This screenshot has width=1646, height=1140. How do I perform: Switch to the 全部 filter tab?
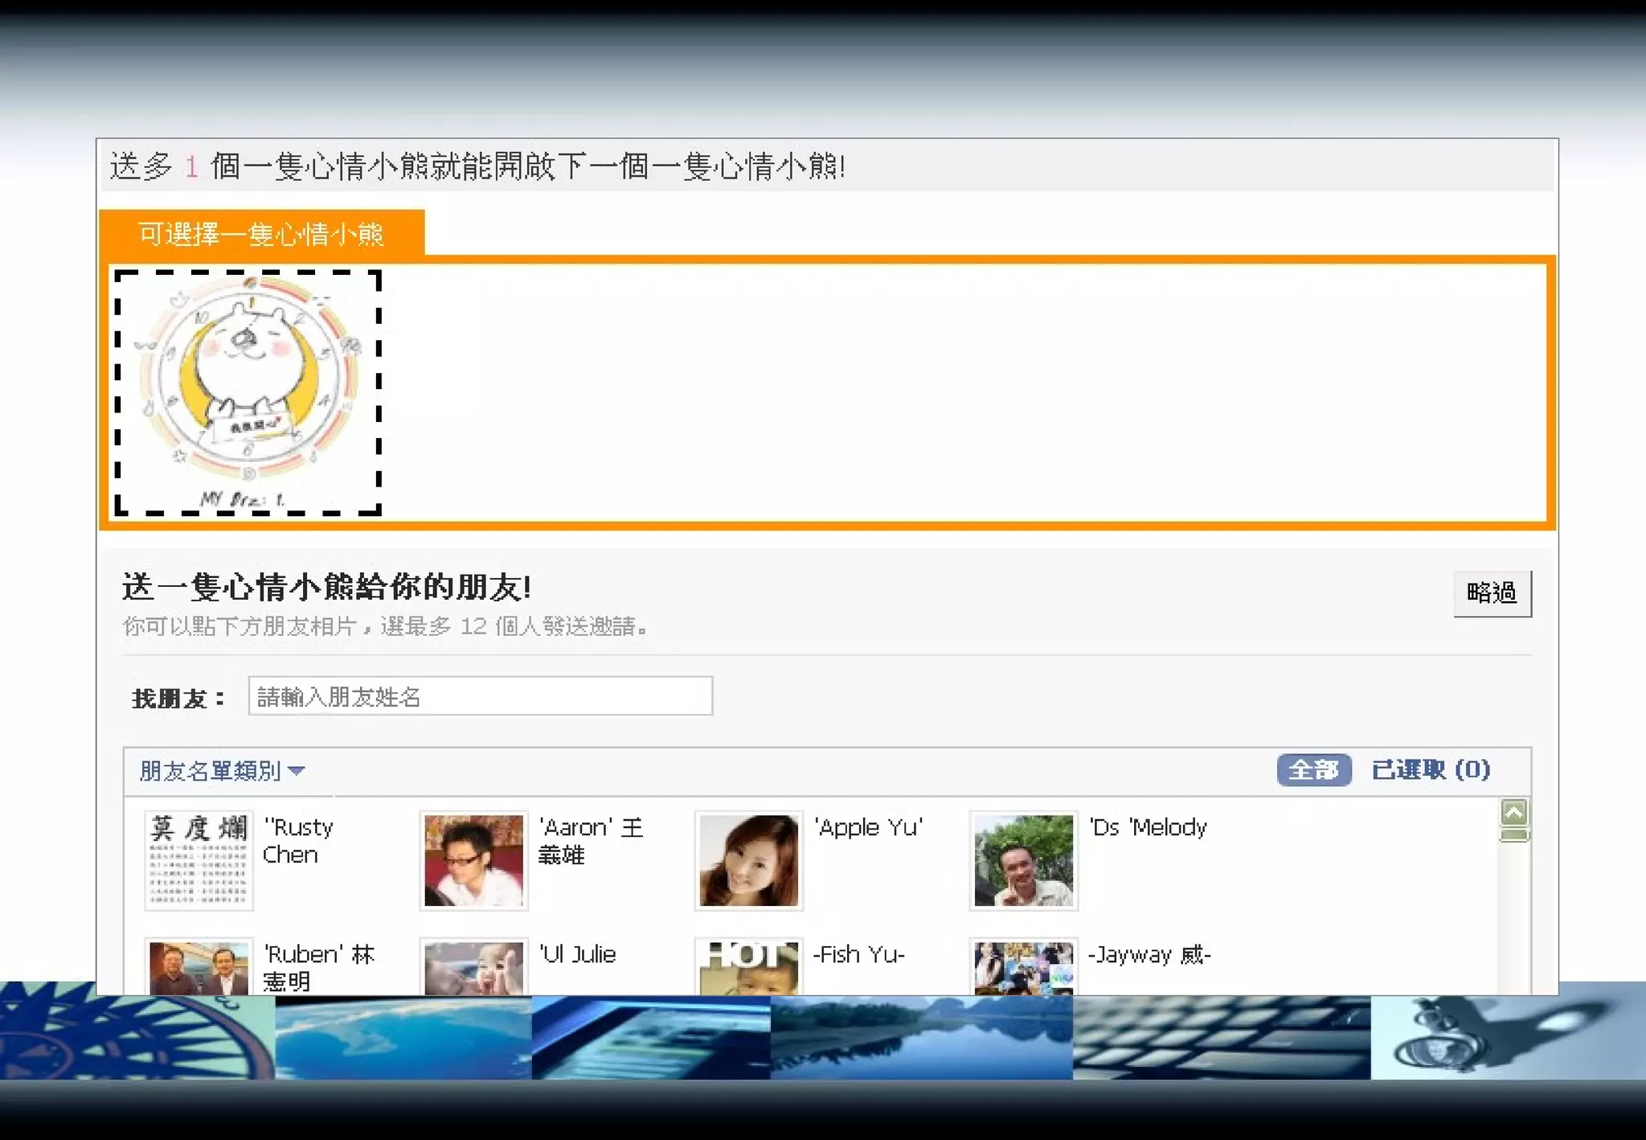point(1313,769)
